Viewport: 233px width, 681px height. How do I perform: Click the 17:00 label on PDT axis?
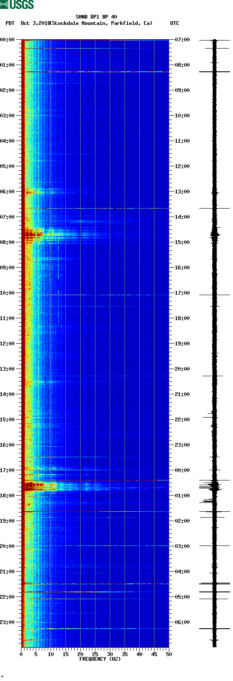pos(8,470)
